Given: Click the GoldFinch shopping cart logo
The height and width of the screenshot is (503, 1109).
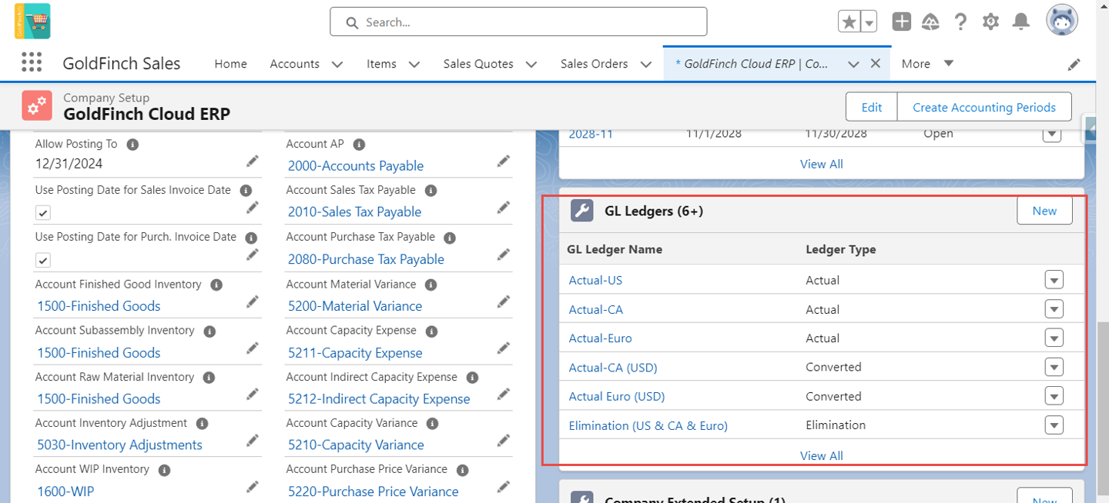Looking at the screenshot, I should click(32, 21).
